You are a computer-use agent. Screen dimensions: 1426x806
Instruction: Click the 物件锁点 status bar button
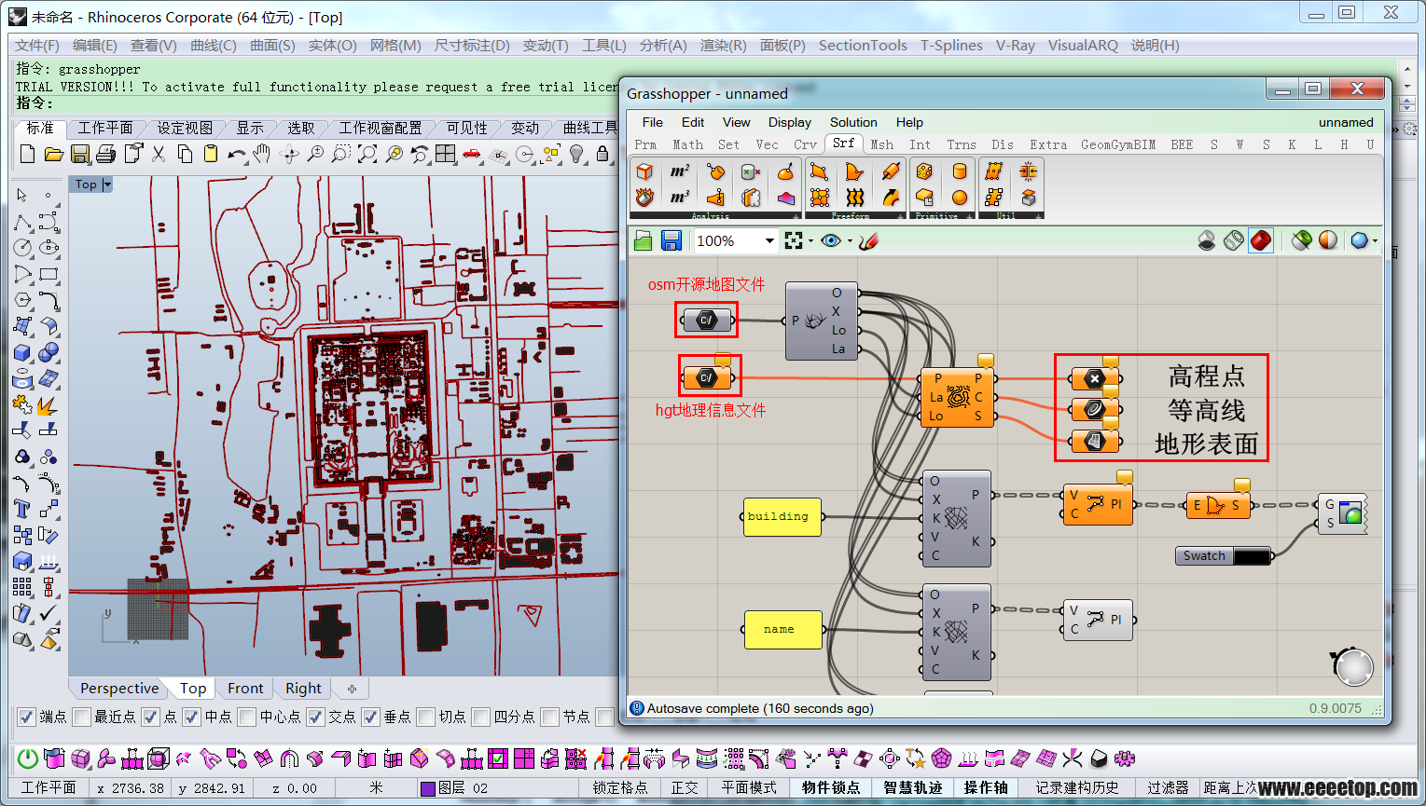(x=830, y=787)
